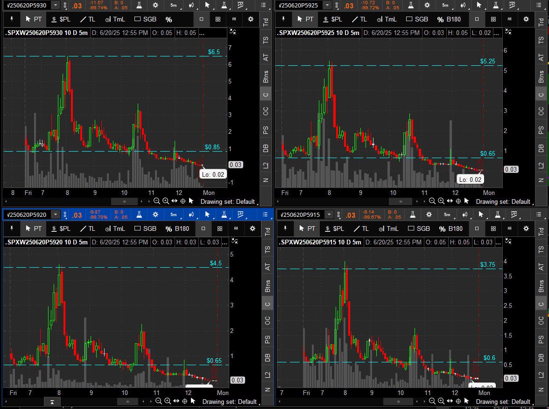Click zoom out magnifier under P5930 chart
Image resolution: width=549 pixels, height=409 pixels.
[157, 201]
